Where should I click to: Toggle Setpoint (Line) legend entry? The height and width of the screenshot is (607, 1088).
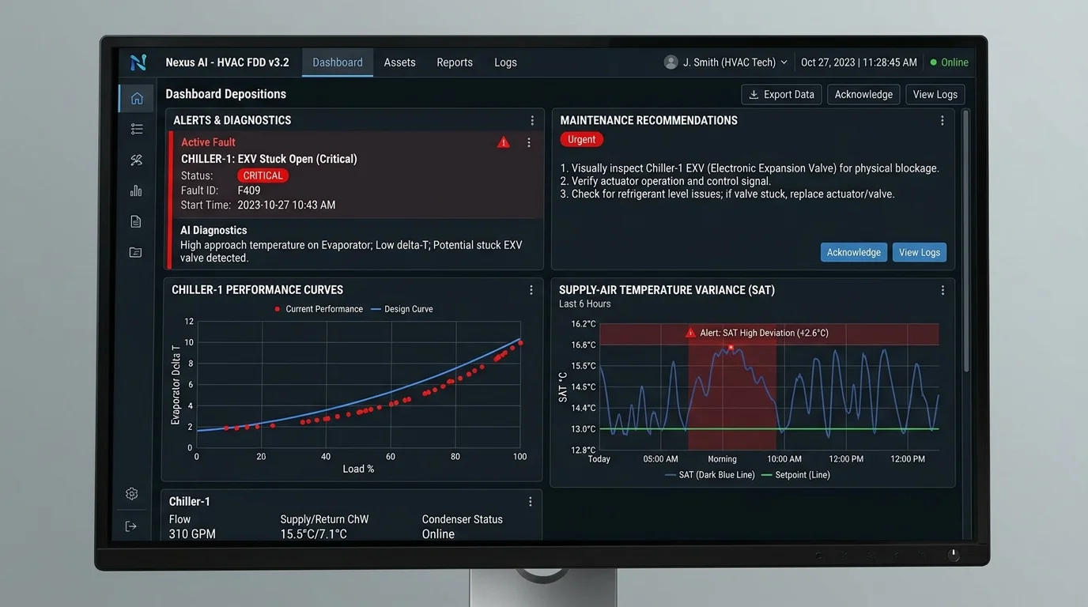tap(795, 475)
